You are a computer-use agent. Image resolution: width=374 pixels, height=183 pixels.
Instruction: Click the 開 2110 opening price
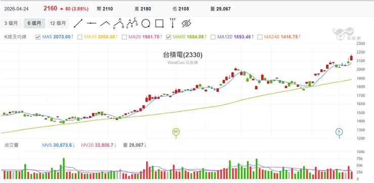point(105,9)
